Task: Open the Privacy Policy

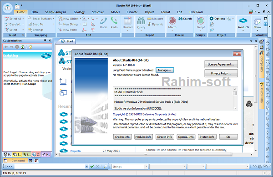Action: click(221, 73)
